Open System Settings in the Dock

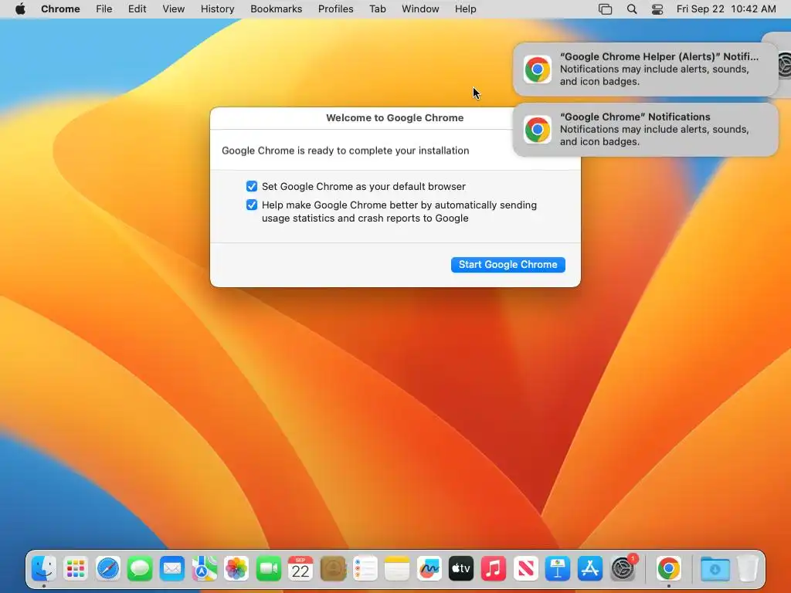(x=623, y=569)
